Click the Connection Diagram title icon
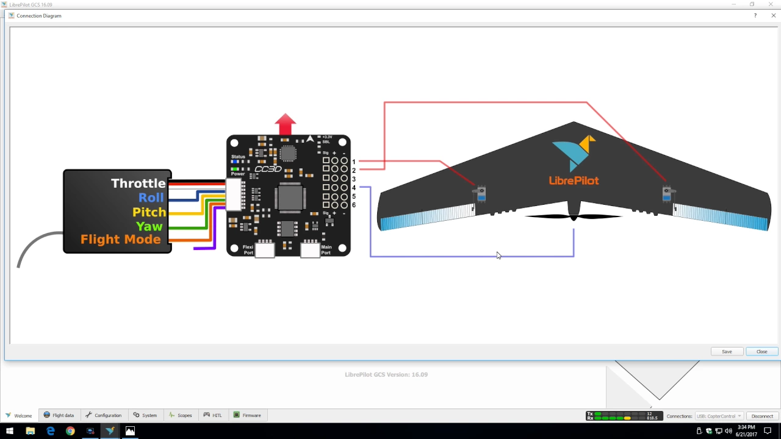This screenshot has height=439, width=781. (11, 15)
